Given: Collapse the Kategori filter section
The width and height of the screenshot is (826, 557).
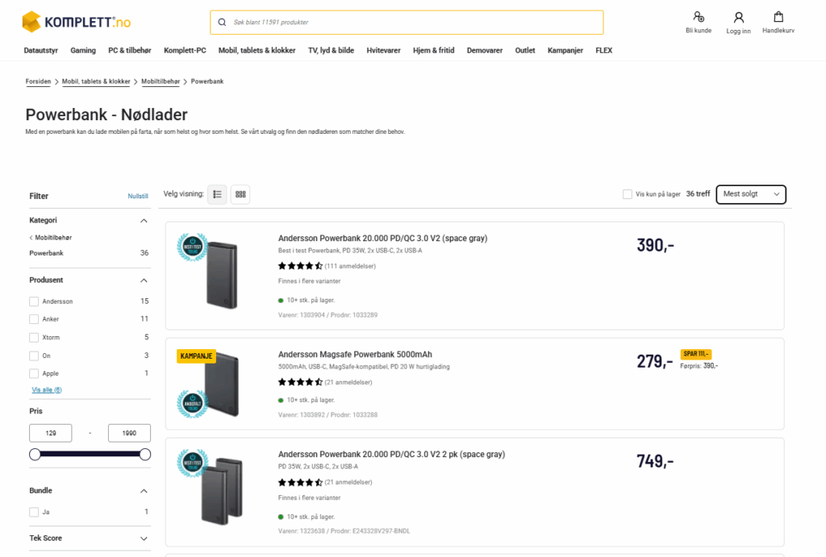Looking at the screenshot, I should tap(144, 221).
